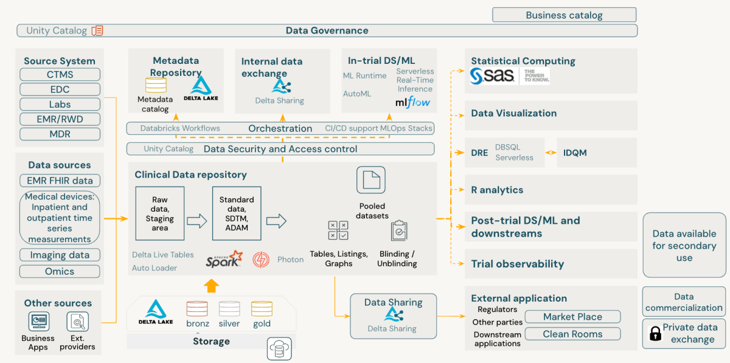Click the Delta Sharing icon under Internal data exchange
This screenshot has height=363, width=730.
pyautogui.click(x=280, y=86)
